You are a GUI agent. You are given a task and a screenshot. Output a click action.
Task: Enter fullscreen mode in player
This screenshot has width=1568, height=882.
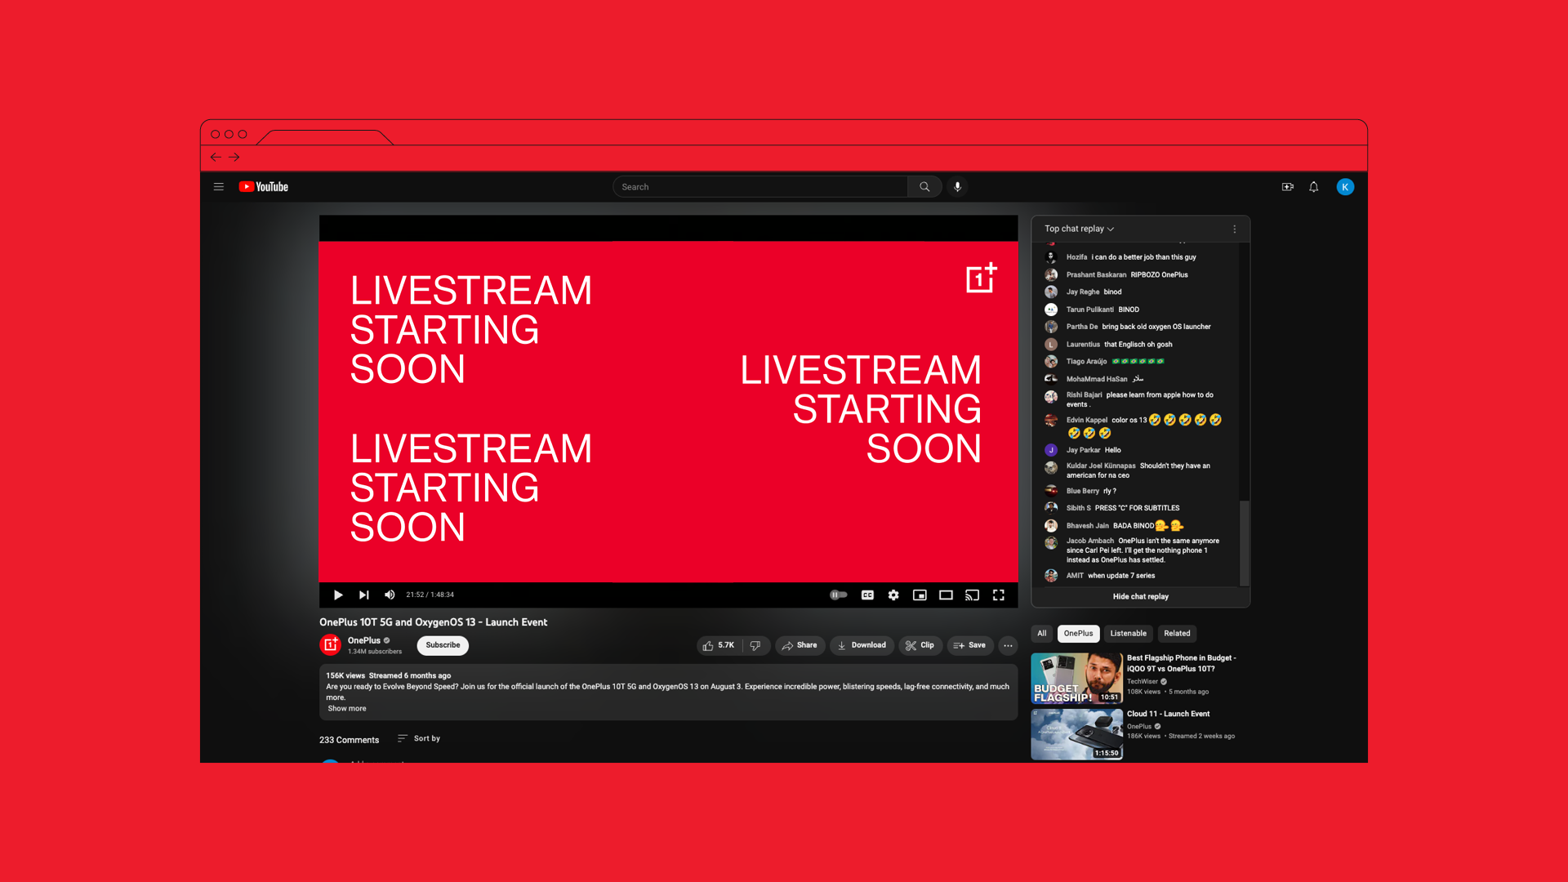tap(998, 595)
